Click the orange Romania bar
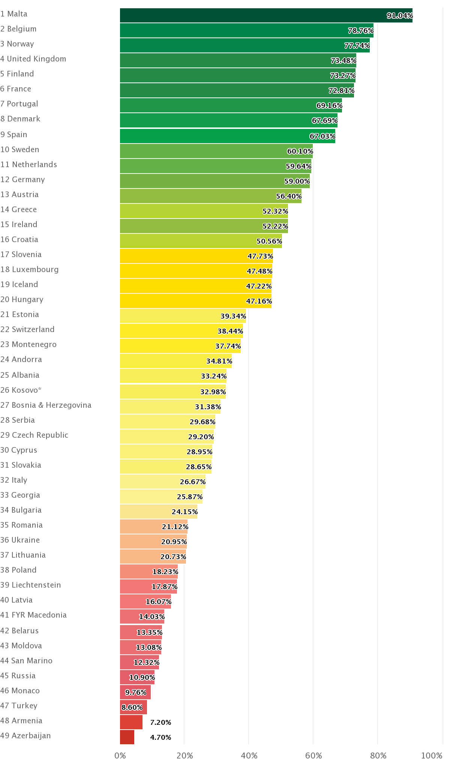The image size is (450, 772). point(154,527)
